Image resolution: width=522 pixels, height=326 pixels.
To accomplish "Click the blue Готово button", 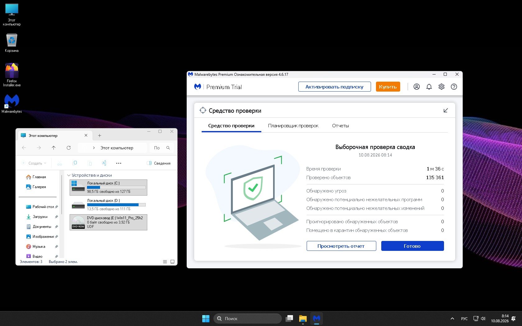I will click(x=412, y=246).
